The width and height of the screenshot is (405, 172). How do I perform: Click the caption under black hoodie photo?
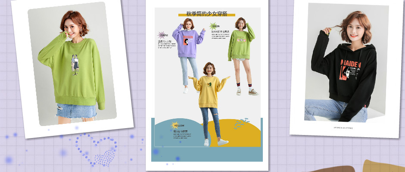(343, 127)
